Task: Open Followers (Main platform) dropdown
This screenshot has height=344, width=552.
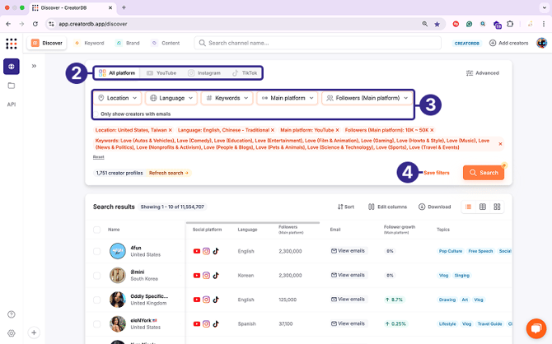Action: coord(367,98)
